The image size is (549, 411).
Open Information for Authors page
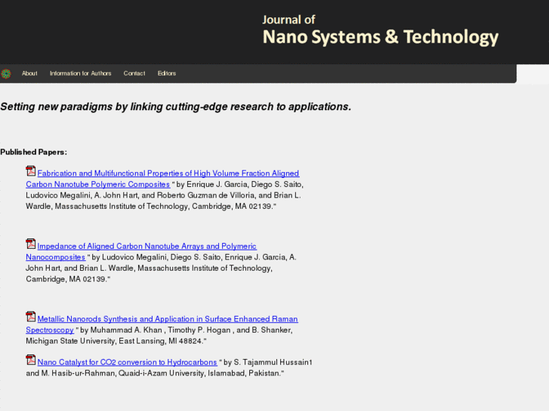pyautogui.click(x=81, y=73)
